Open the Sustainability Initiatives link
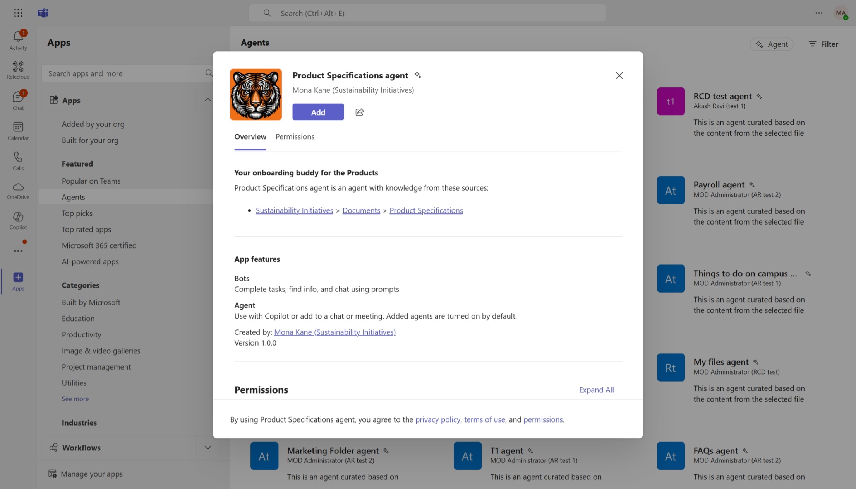Screen dimensions: 856x489 (x=294, y=210)
